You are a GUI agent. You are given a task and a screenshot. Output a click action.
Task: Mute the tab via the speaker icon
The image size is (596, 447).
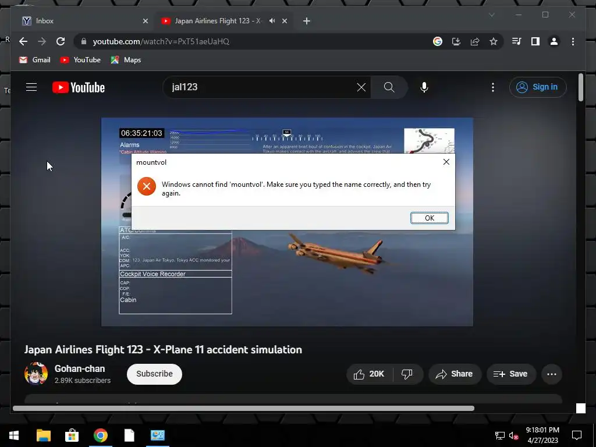pos(272,21)
